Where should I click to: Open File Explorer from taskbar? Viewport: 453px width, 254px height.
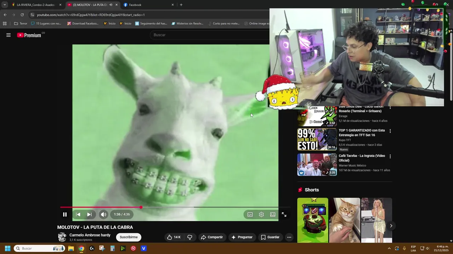pos(71,248)
